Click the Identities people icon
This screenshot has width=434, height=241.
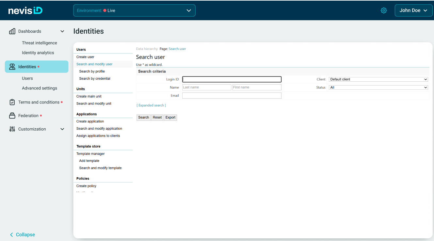(12, 67)
